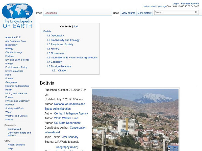Select the Read tab
The height and width of the screenshot is (151, 202).
click(x=116, y=13)
